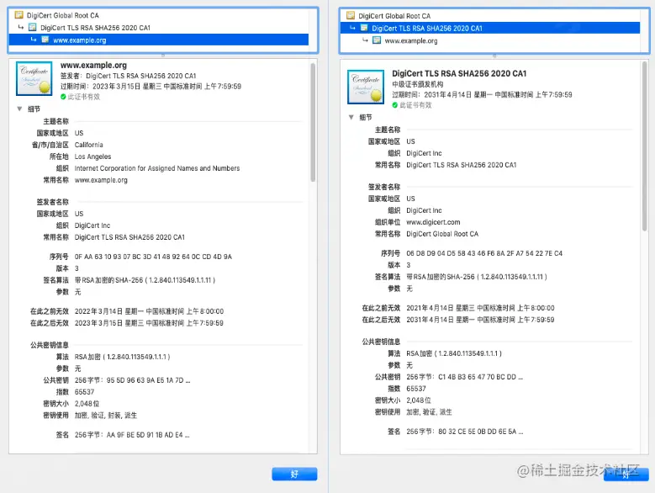Select www.example.org row in right window
Screen dimensions: 655x493
pyautogui.click(x=490, y=40)
